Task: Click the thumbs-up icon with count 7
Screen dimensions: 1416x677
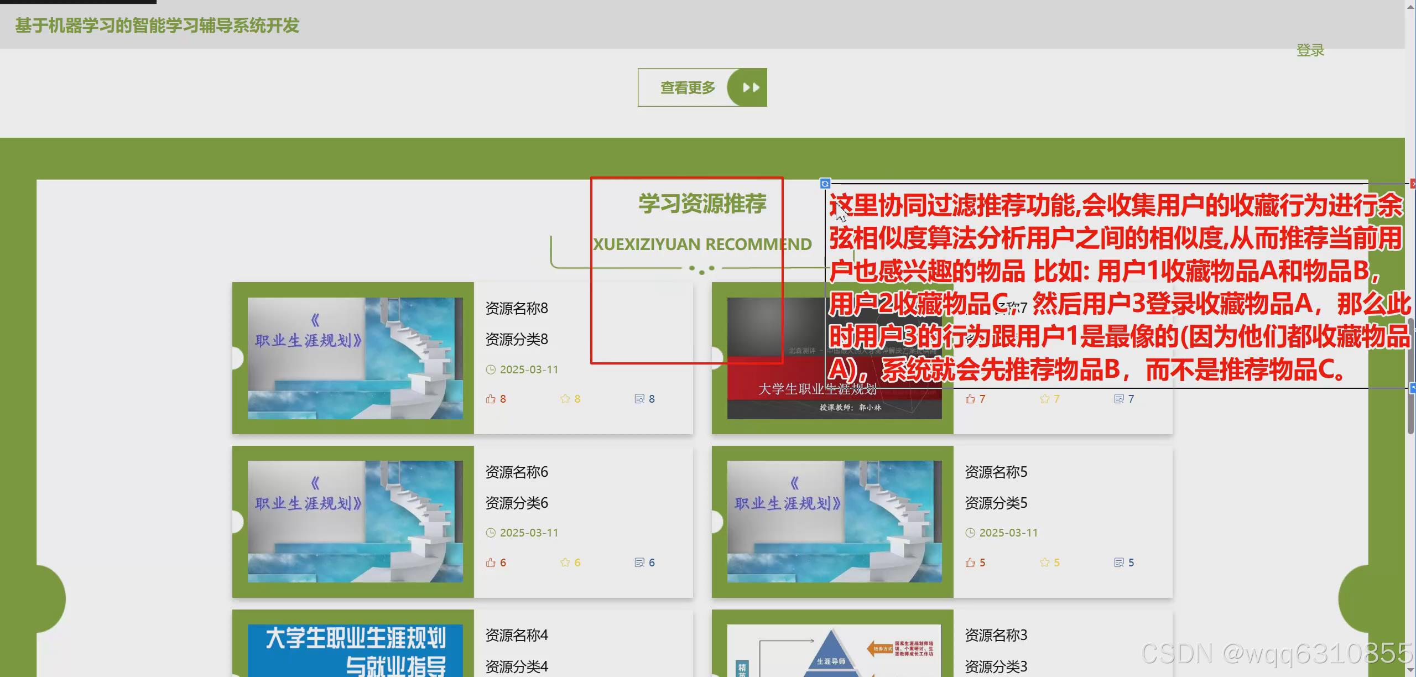Action: [x=970, y=399]
